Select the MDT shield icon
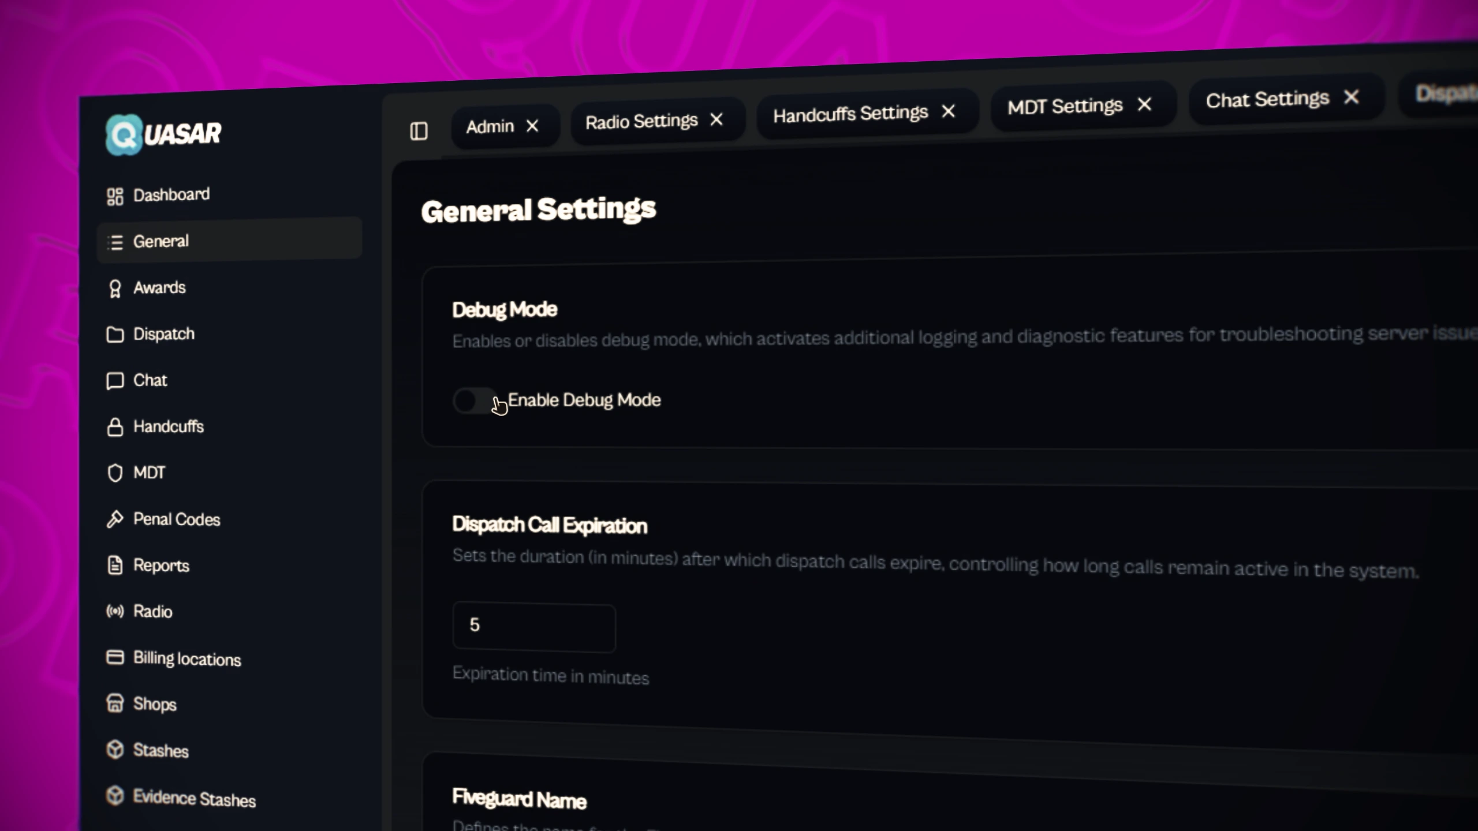The image size is (1478, 831). 115,473
